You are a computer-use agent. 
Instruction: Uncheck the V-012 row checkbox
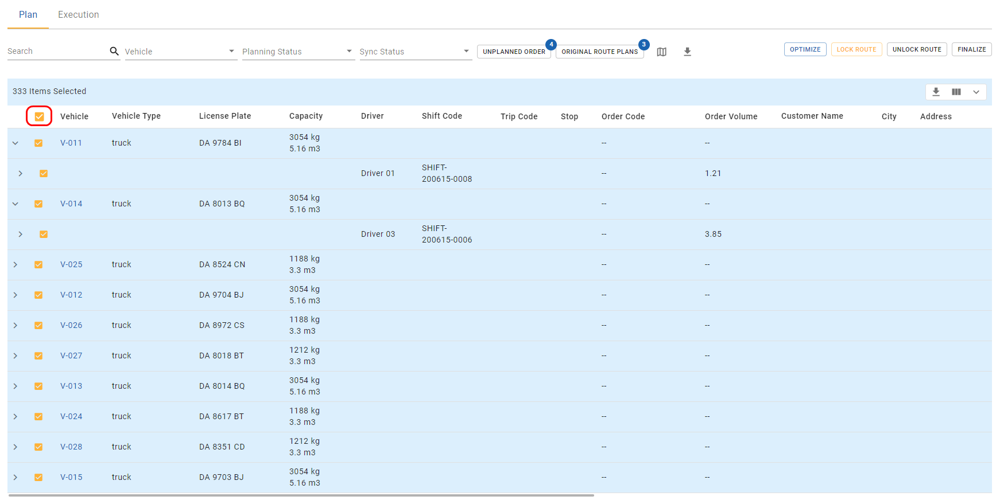point(38,295)
